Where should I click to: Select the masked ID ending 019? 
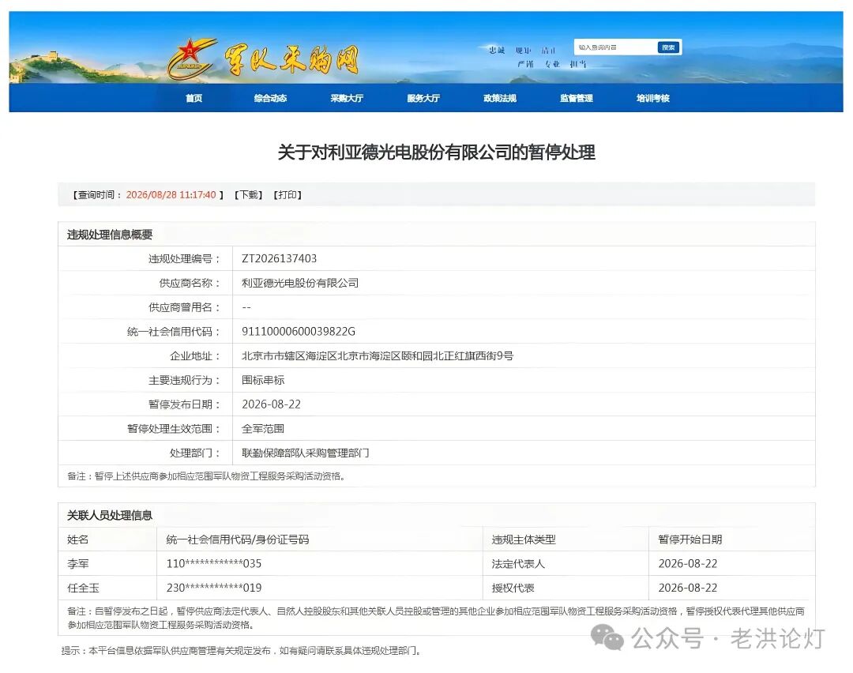pos(214,588)
